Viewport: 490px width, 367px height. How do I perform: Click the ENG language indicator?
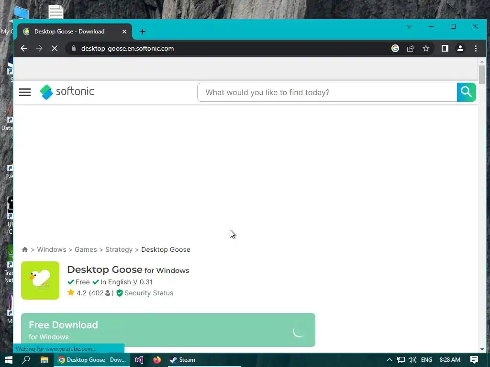pos(426,360)
